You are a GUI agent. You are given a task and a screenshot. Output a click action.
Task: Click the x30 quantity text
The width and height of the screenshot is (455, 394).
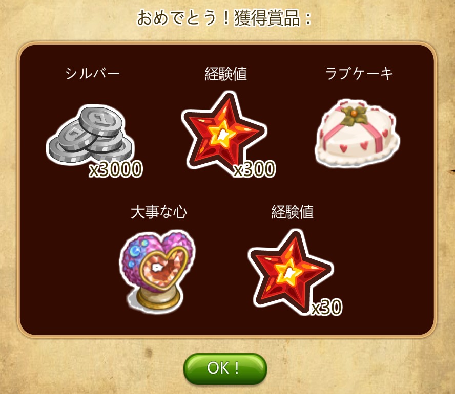click(327, 308)
